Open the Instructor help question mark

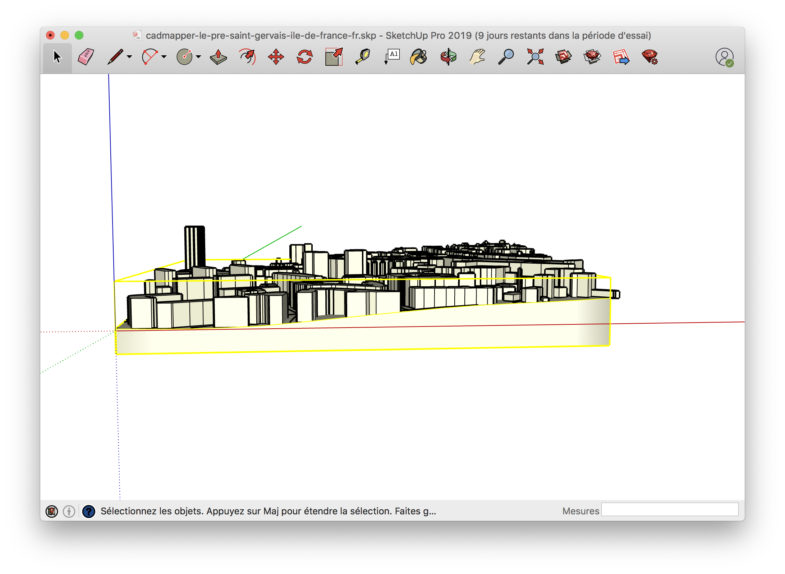(x=89, y=511)
